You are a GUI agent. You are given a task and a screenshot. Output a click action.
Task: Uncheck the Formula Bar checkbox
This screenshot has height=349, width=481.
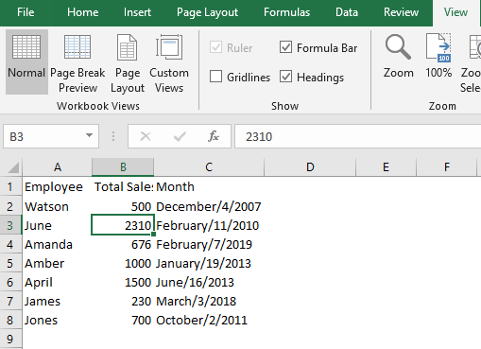coord(285,47)
